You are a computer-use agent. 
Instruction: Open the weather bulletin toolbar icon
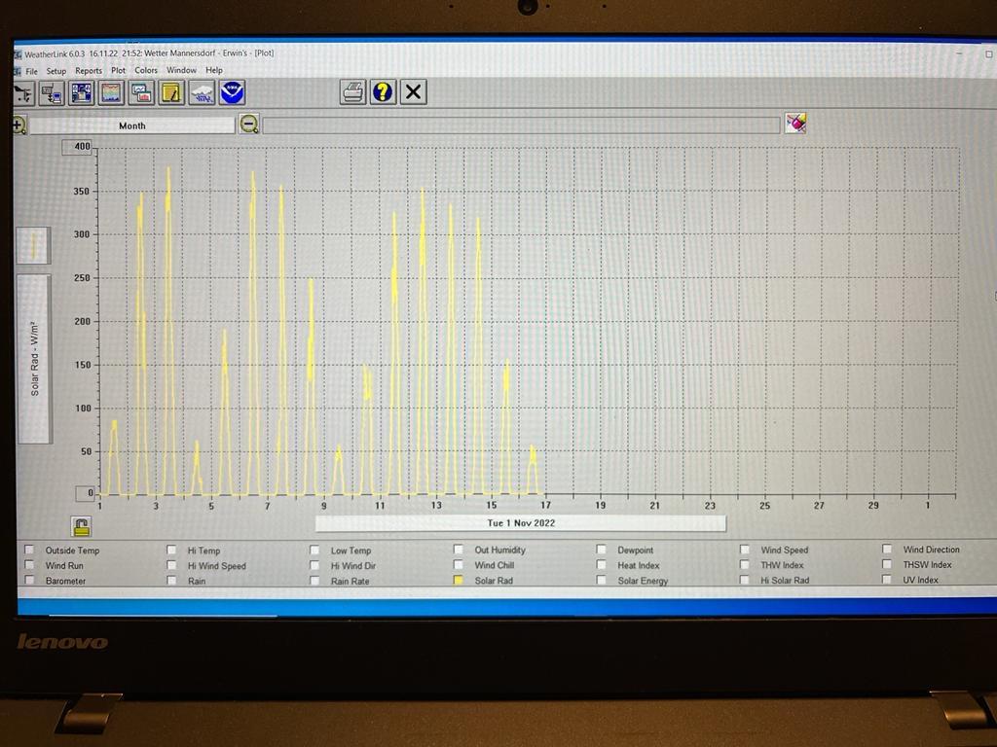coord(82,92)
